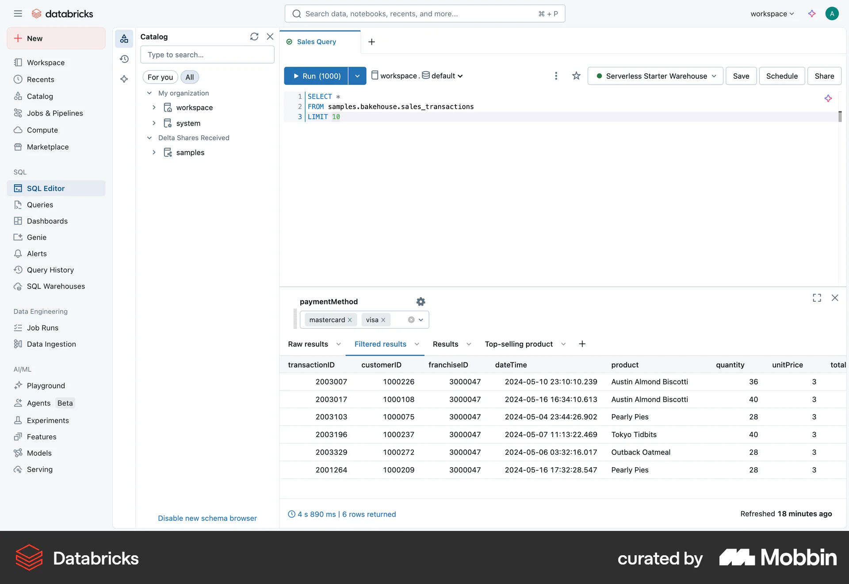Open the history icon in side panel
This screenshot has width=849, height=584.
[124, 59]
